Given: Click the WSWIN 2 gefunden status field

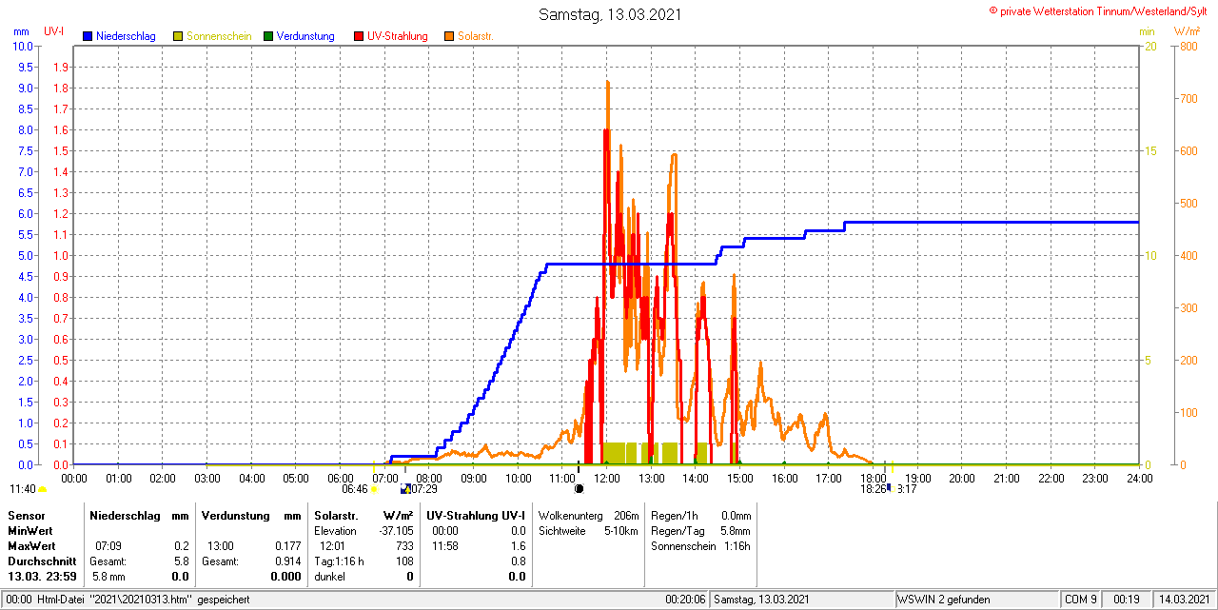Looking at the screenshot, I should 945,600.
